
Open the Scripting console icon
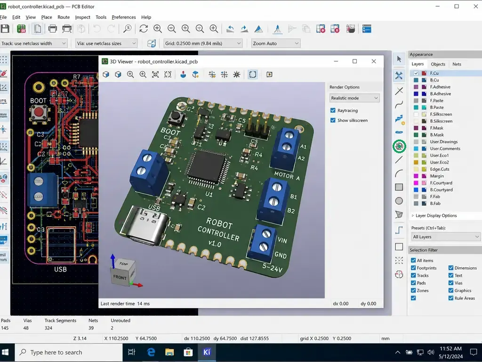[x=367, y=29]
